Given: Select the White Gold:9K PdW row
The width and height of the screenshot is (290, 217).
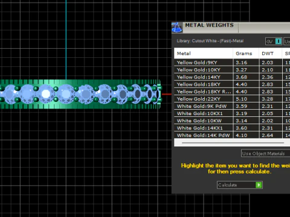Looking at the screenshot, I should click(232, 106).
